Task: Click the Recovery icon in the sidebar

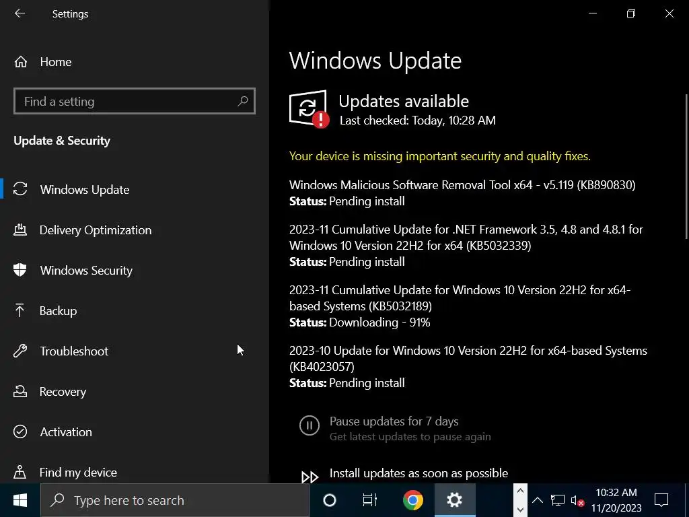Action: coord(20,391)
